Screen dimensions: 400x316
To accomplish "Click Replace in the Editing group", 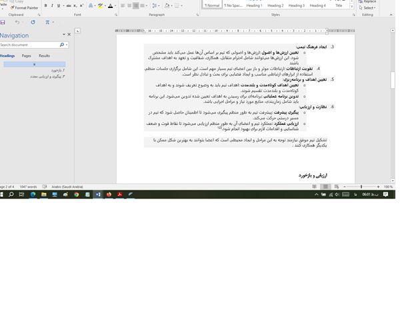I will click(x=368, y=1).
